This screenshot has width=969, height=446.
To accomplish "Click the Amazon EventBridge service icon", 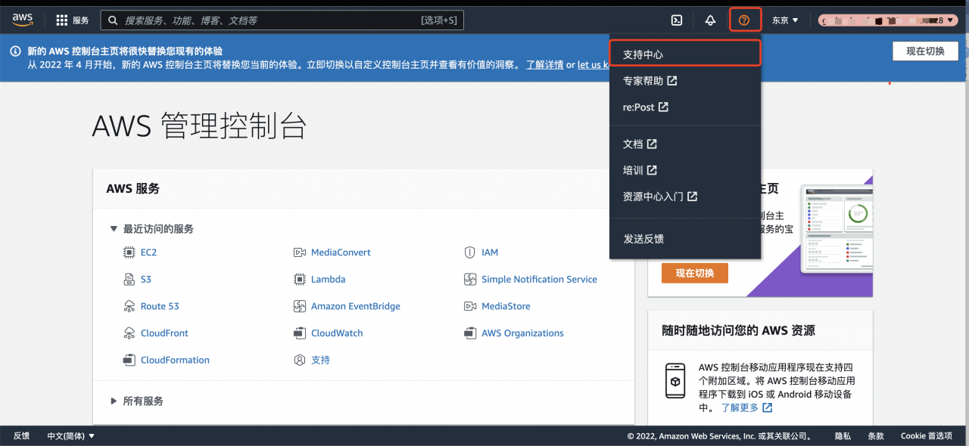I will point(299,306).
